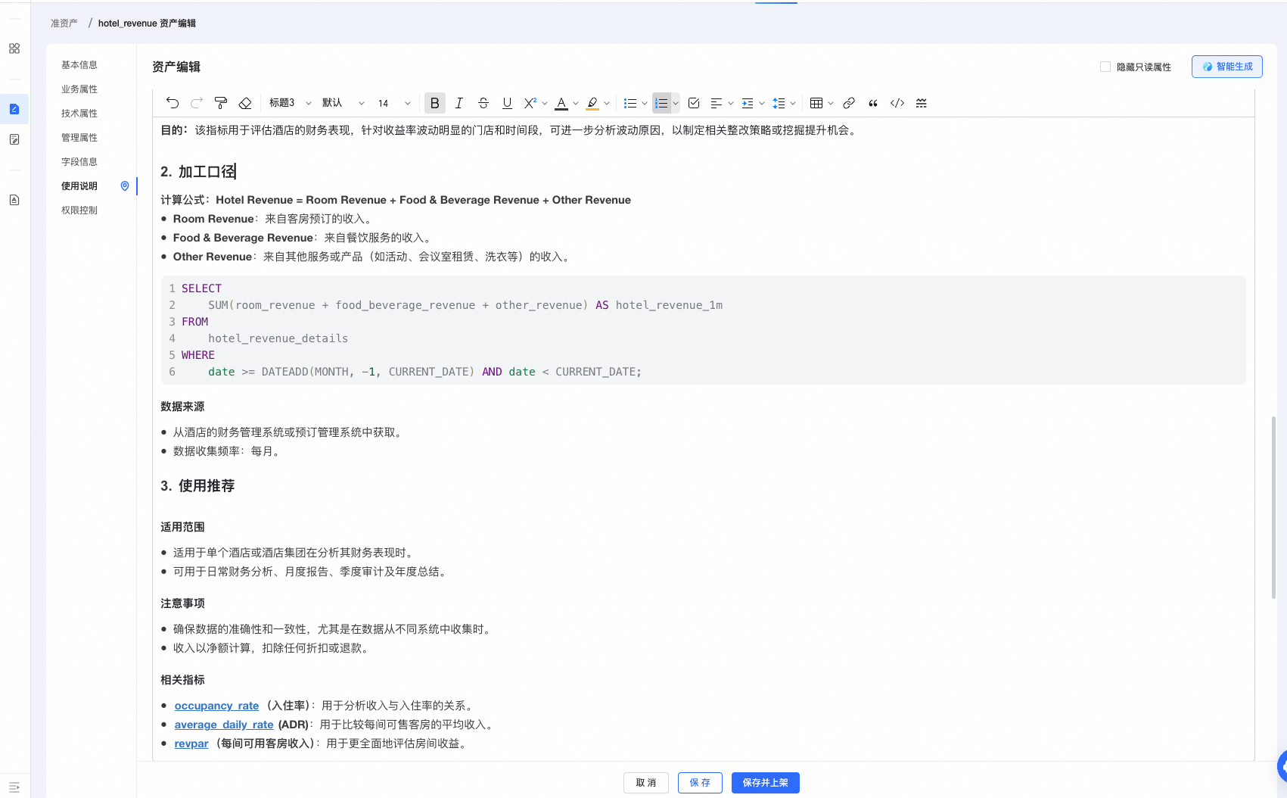Image resolution: width=1287 pixels, height=798 pixels.
Task: Insert a code block
Action: pyautogui.click(x=897, y=103)
